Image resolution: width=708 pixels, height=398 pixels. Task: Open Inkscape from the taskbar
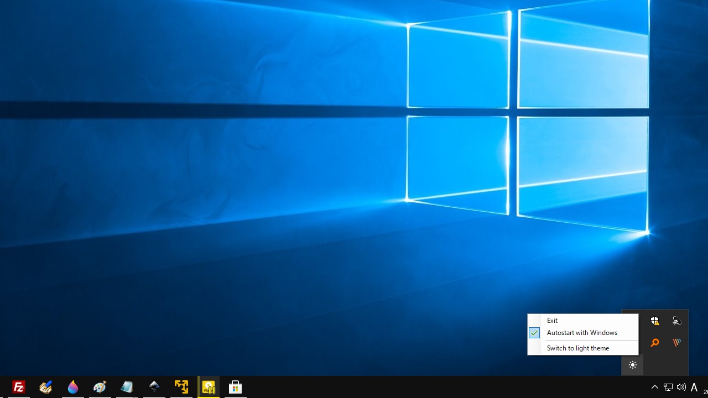(154, 387)
